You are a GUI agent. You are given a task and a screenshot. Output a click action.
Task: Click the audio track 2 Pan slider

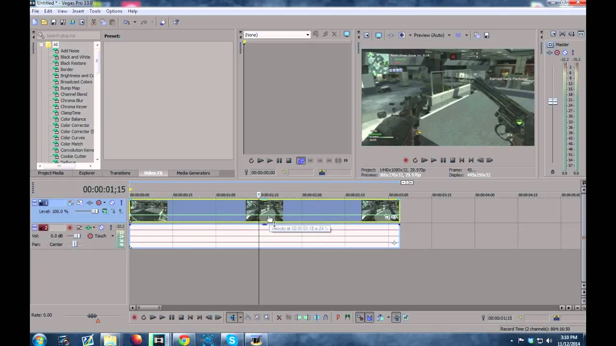pyautogui.click(x=74, y=244)
